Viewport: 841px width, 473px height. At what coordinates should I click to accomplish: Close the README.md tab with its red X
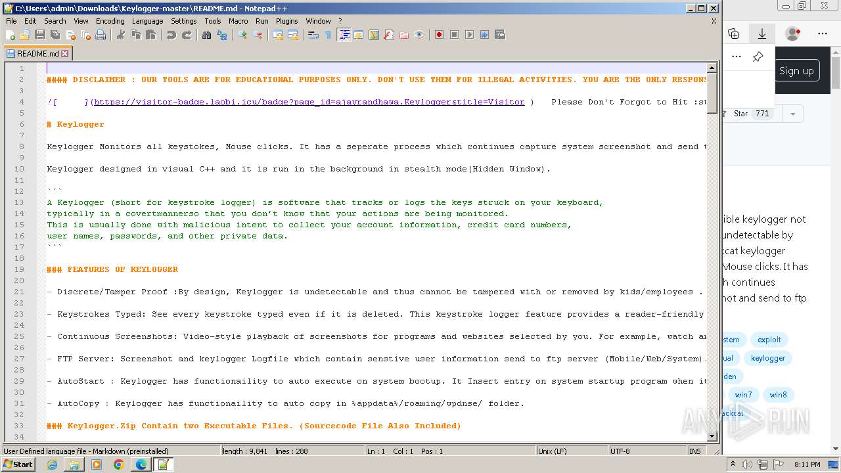(x=65, y=54)
